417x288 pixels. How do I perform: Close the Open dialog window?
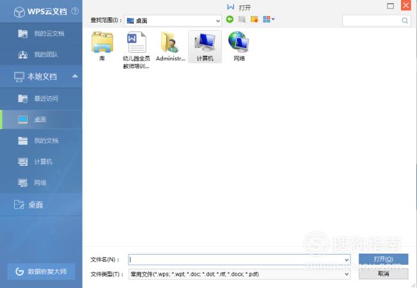[x=406, y=5]
